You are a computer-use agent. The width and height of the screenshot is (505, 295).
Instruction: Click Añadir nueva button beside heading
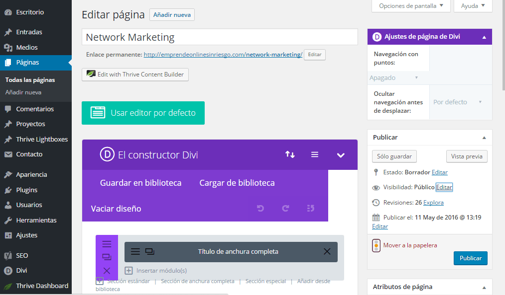[172, 15]
